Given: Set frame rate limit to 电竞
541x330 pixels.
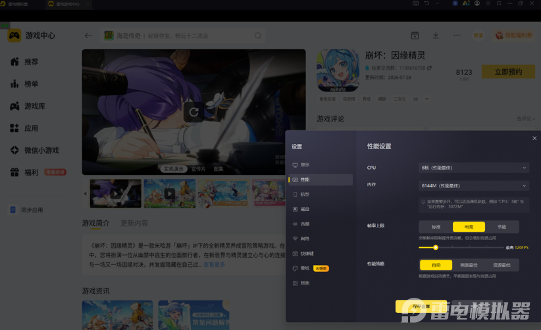Looking at the screenshot, I should 469,227.
